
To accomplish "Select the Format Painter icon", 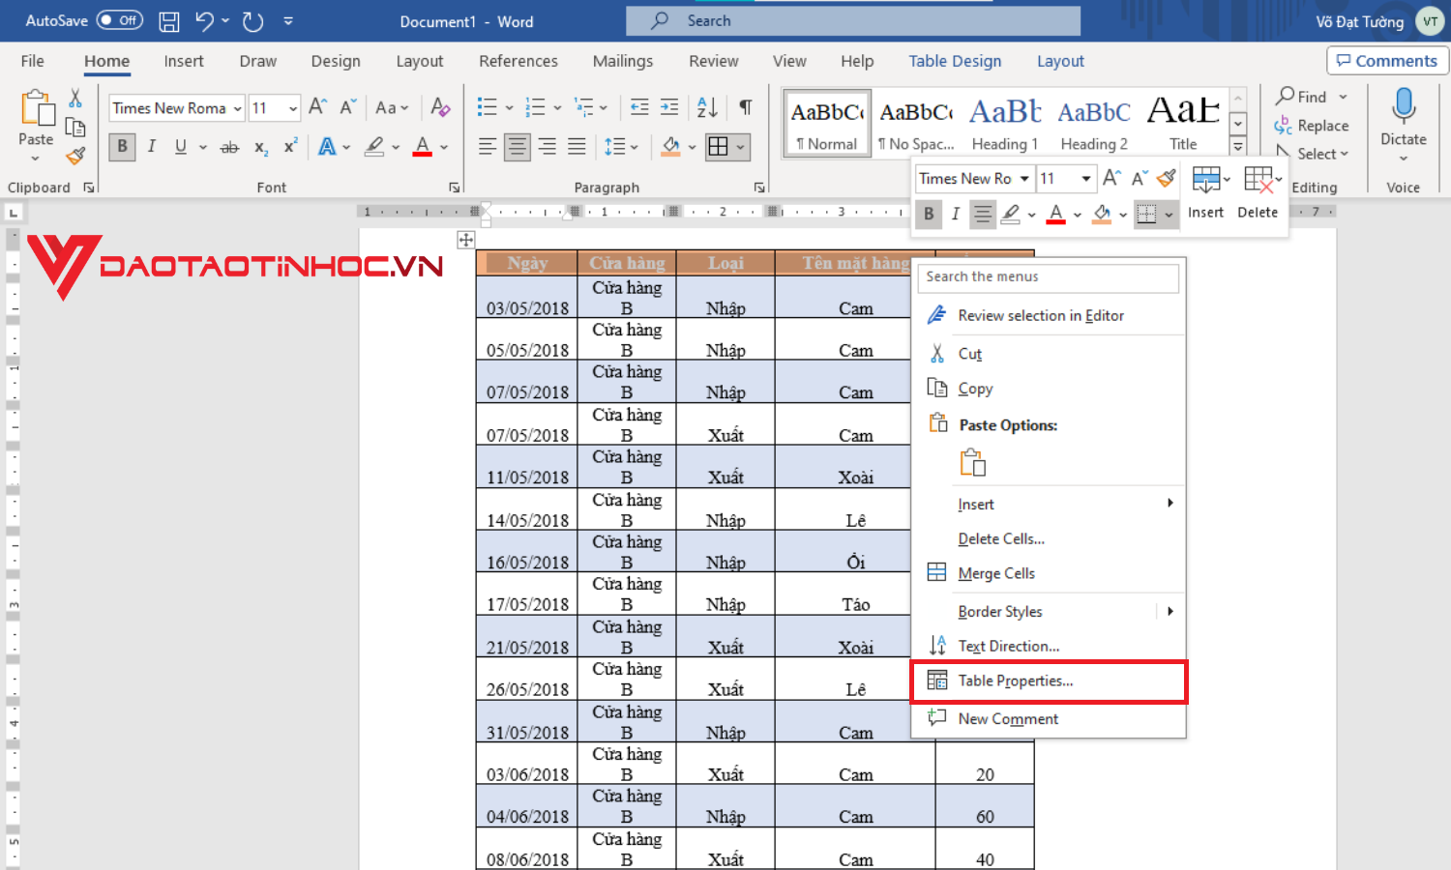I will pos(76,155).
